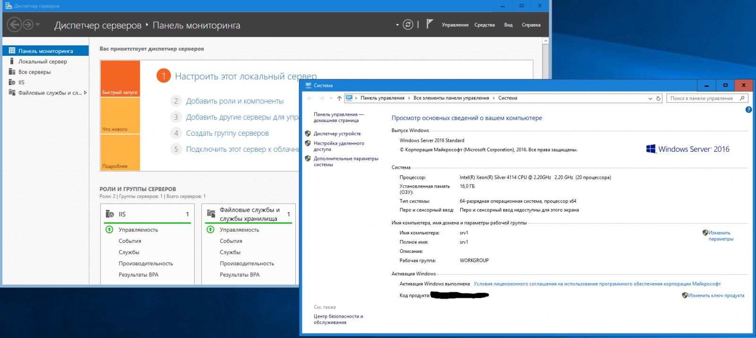This screenshot has width=756, height=338.
Task: Go forward in Server Manager navigation
Action: point(28,25)
